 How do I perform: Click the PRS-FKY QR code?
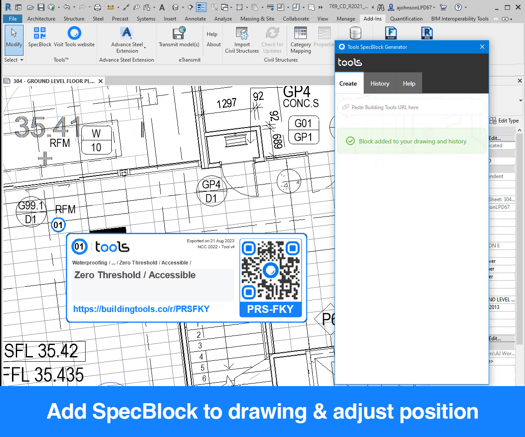[270, 270]
